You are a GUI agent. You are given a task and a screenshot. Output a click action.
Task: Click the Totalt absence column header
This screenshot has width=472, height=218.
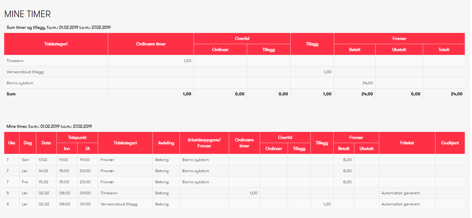pos(443,50)
